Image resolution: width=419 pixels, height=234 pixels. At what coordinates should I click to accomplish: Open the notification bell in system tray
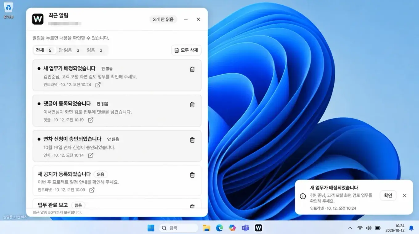click(411, 228)
